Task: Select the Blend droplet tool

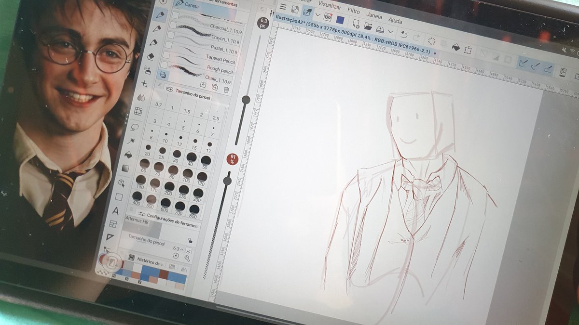Action: coord(141,98)
